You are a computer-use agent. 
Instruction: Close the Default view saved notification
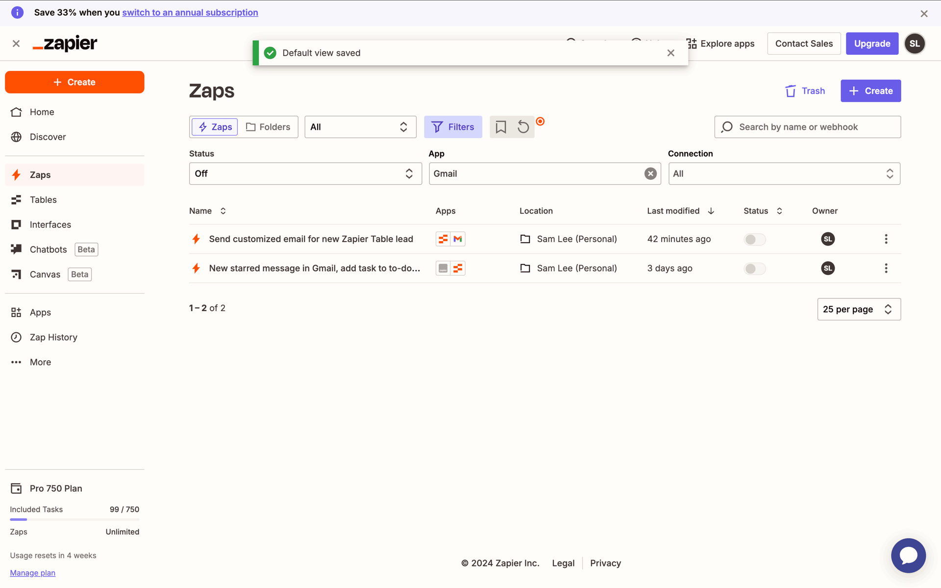(x=671, y=53)
